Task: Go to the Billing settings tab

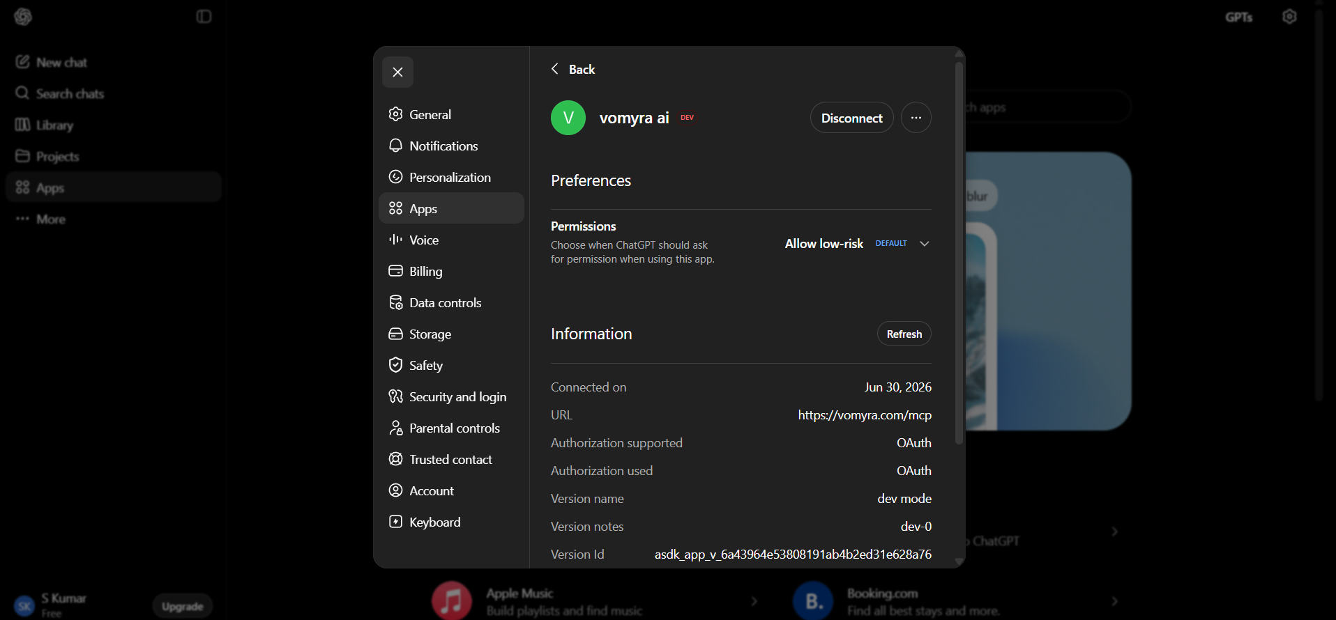Action: coord(451,271)
